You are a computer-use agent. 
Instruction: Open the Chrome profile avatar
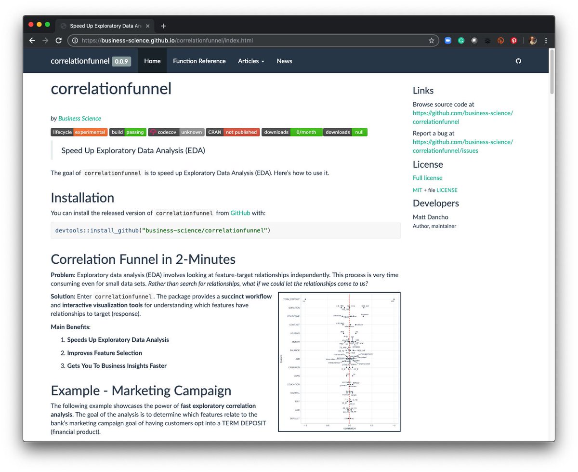[533, 40]
